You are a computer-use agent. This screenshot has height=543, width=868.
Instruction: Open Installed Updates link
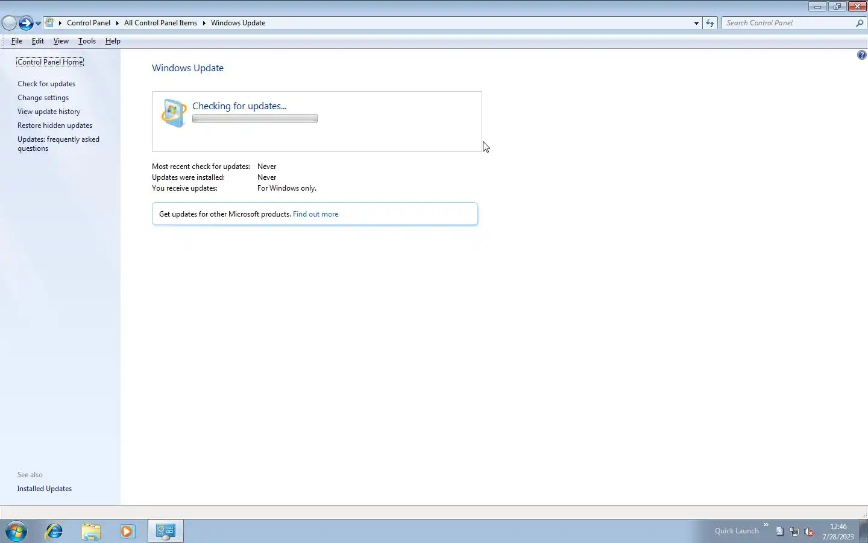click(x=45, y=489)
